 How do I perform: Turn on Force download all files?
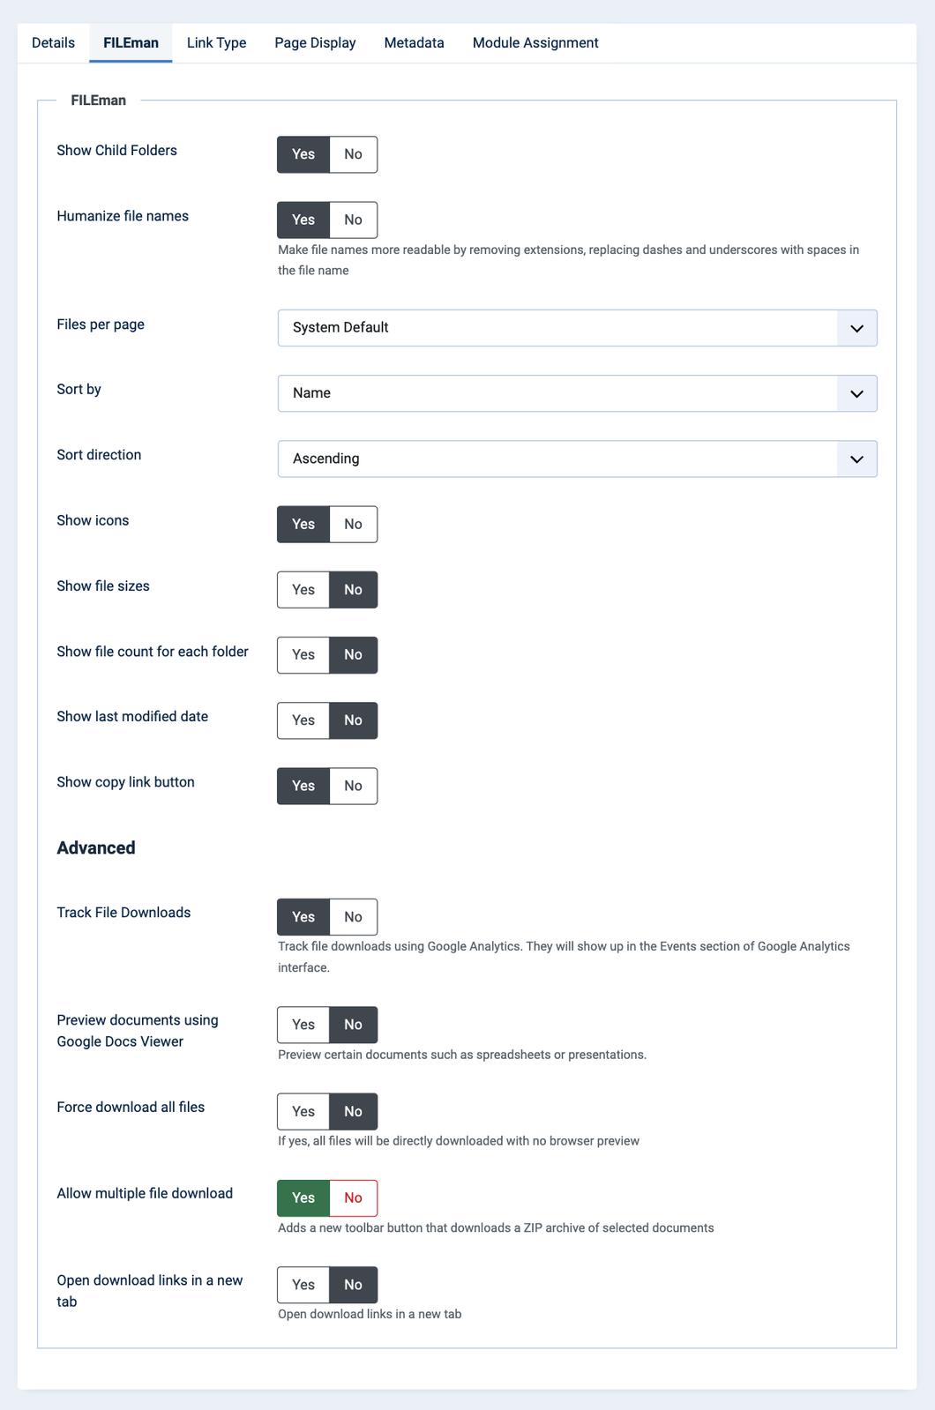pos(303,1111)
